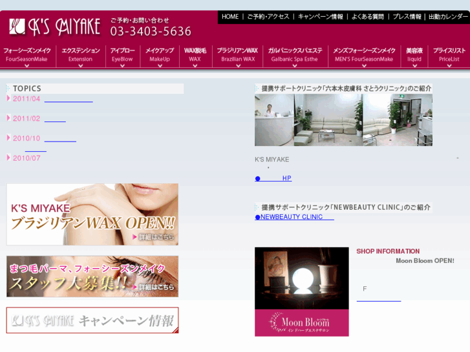Screen dimensions: 470x352
Task: Expand the Extension menu
Action: 81,56
